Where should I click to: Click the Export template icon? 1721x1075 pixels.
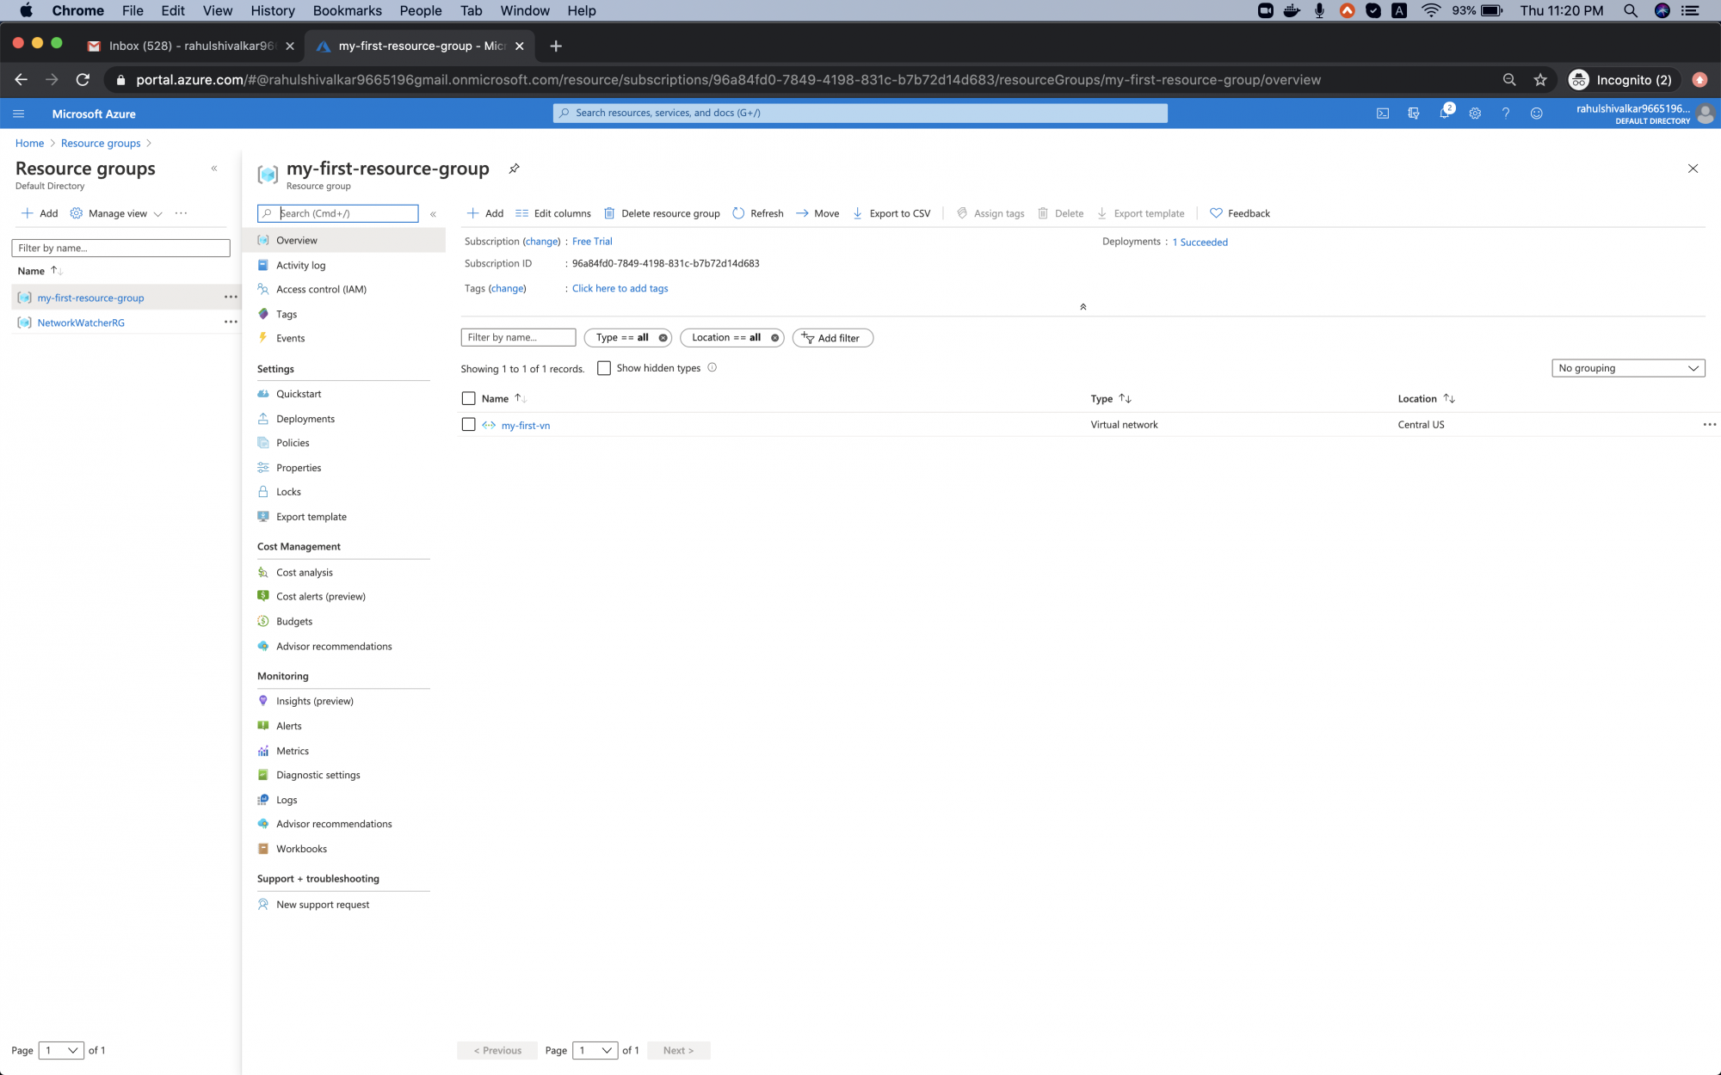1101,213
